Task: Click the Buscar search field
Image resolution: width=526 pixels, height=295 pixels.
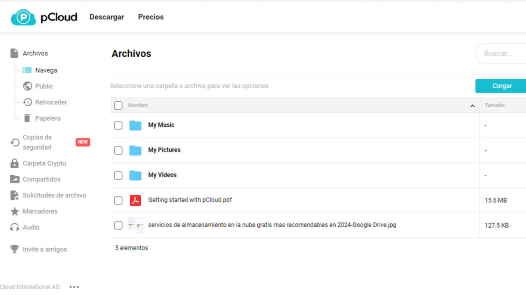Action: pyautogui.click(x=502, y=54)
